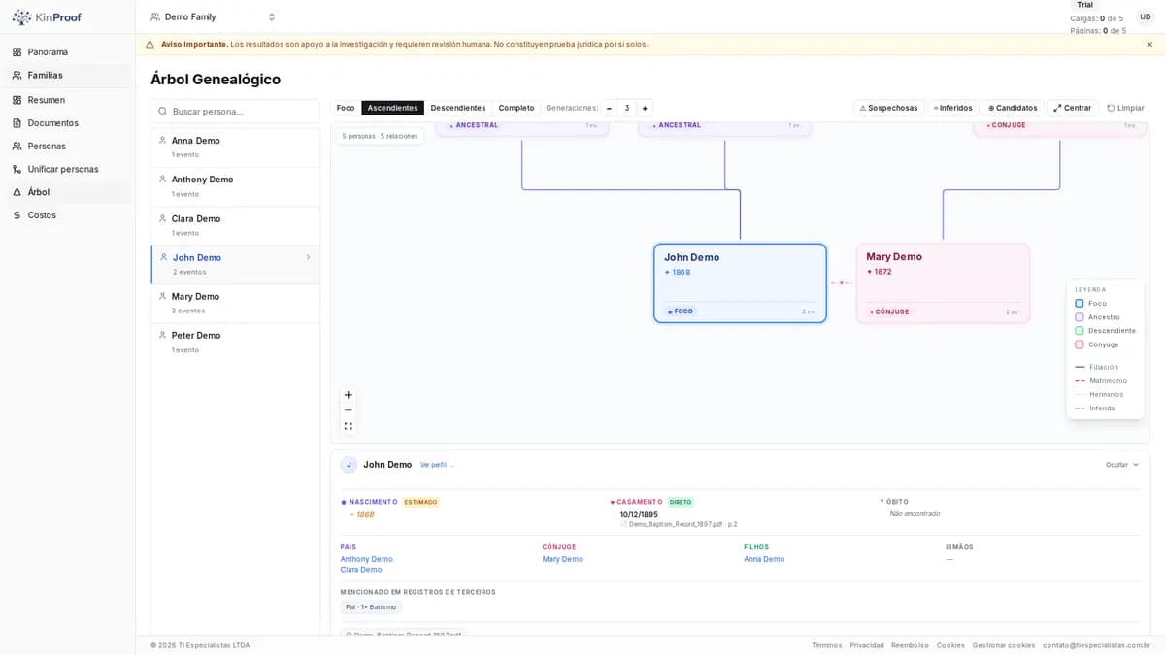Open Costos via its dollar icon

[x=17, y=215]
